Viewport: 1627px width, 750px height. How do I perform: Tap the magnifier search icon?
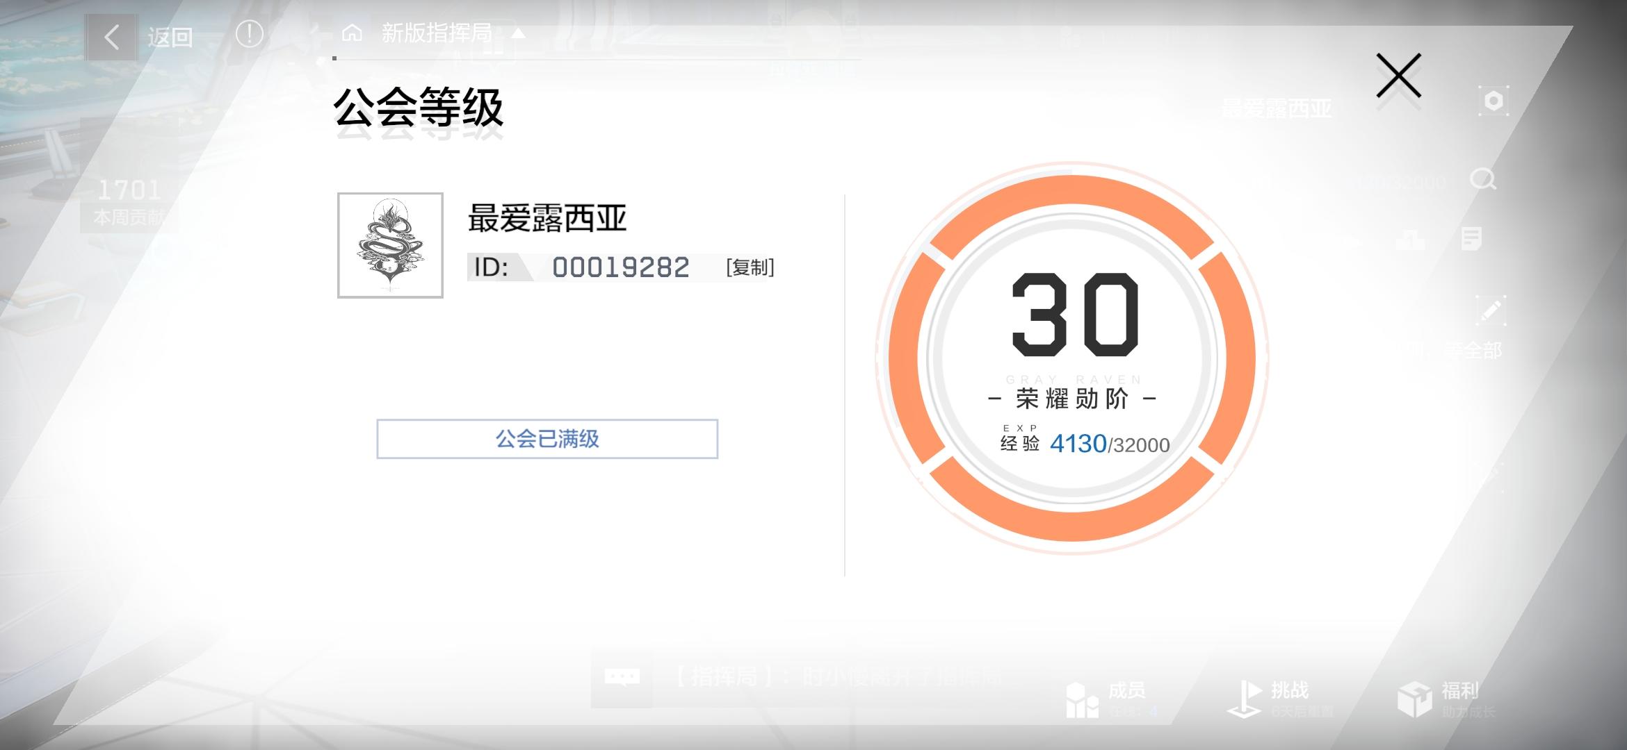pos(1482,180)
